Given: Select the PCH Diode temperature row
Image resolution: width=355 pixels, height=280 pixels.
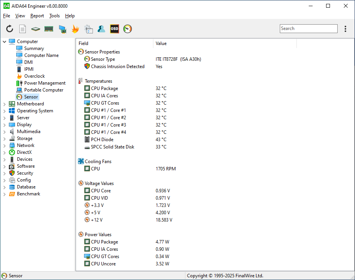Looking at the screenshot, I should point(125,140).
